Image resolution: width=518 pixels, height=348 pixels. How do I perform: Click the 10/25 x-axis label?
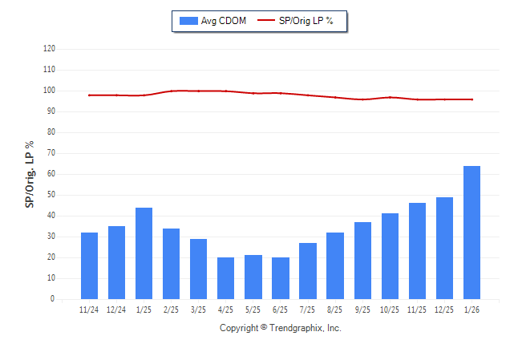(390, 309)
